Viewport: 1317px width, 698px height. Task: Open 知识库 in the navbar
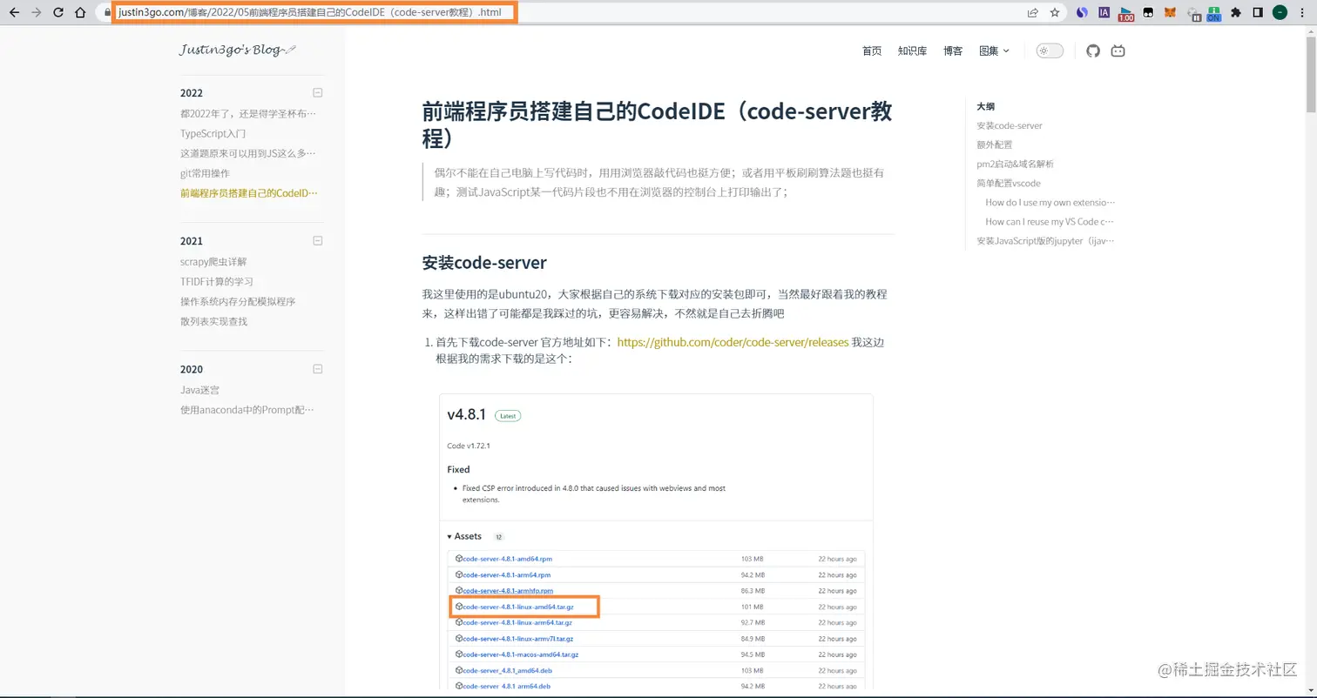click(x=912, y=50)
